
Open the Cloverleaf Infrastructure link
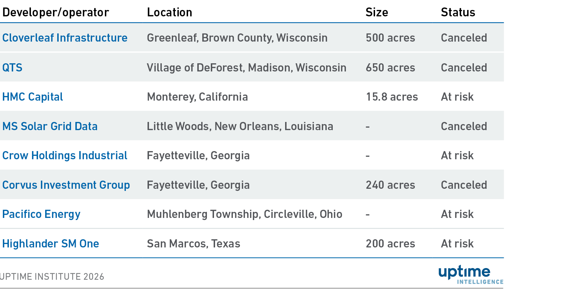65,38
